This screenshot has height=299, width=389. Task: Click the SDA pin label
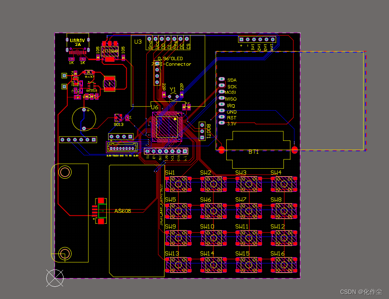232,80
